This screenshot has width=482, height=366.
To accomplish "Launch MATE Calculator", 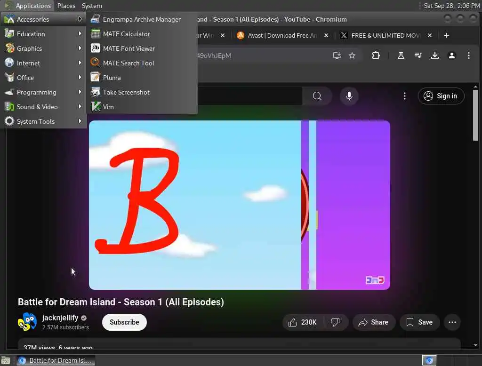I will click(x=142, y=34).
